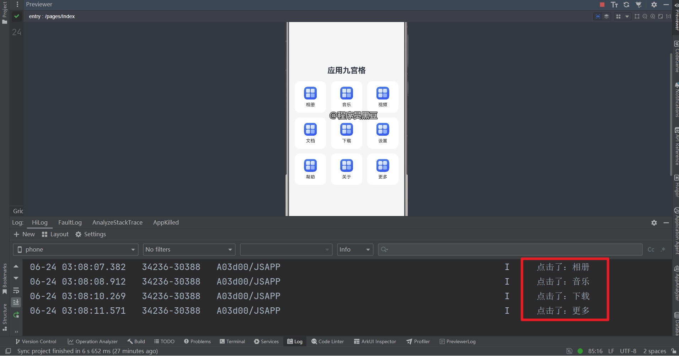Image resolution: width=679 pixels, height=356 pixels.
Task: Reset preview zoom to 1:1
Action: 668,16
